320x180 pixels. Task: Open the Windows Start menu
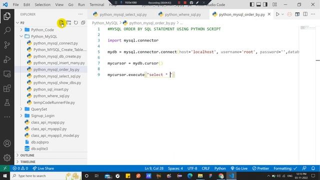tap(5, 175)
